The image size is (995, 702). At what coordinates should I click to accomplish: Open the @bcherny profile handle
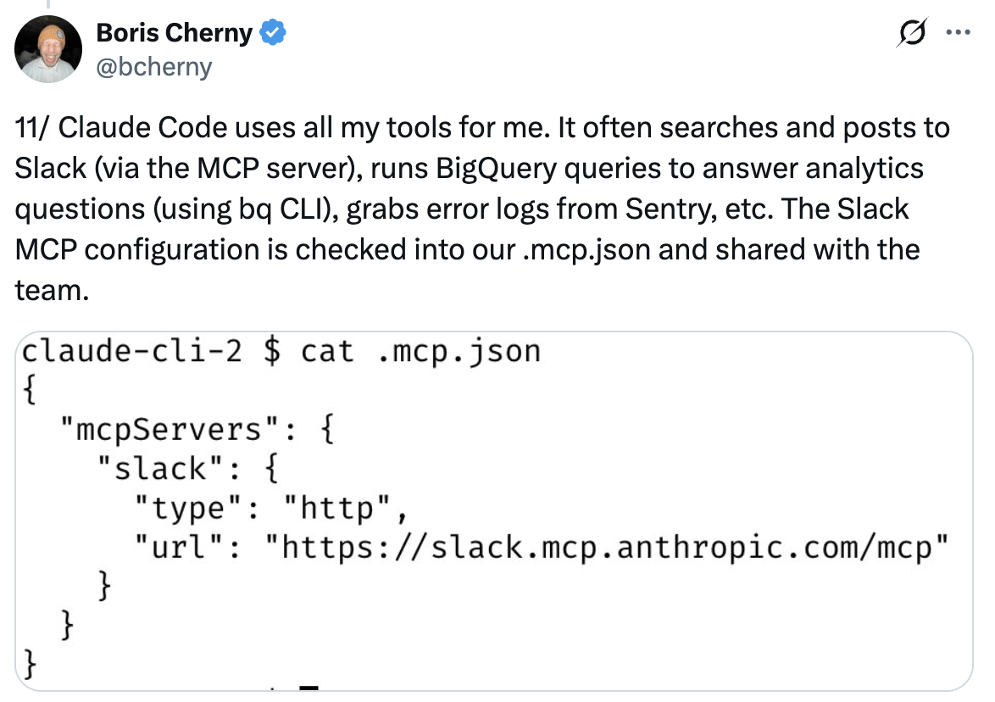[153, 67]
